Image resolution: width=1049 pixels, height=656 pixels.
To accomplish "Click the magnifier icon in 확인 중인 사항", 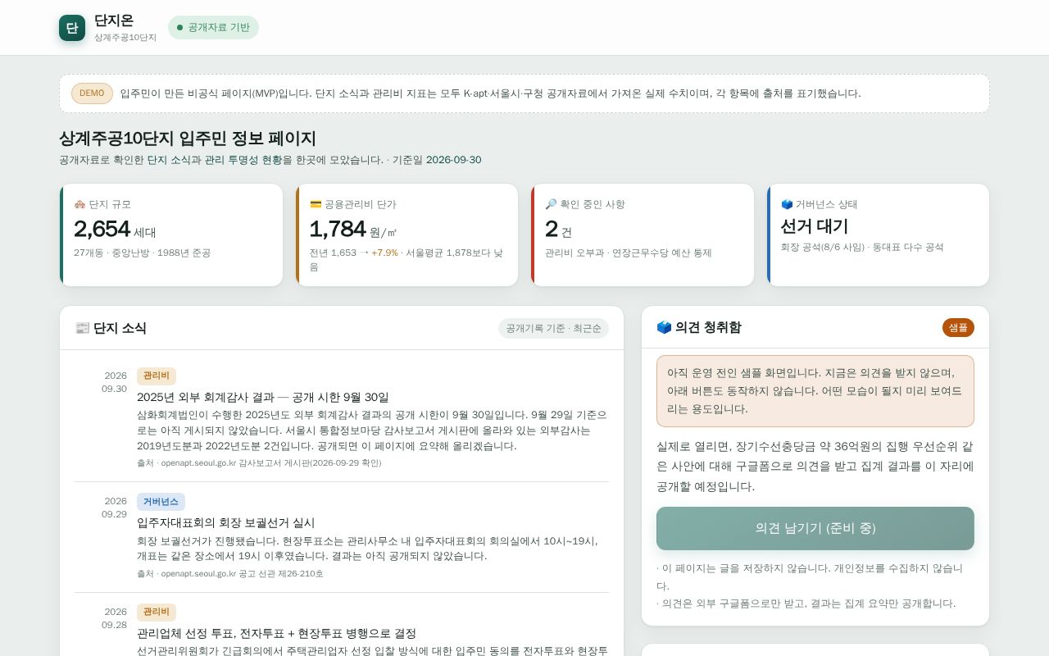I will click(551, 204).
